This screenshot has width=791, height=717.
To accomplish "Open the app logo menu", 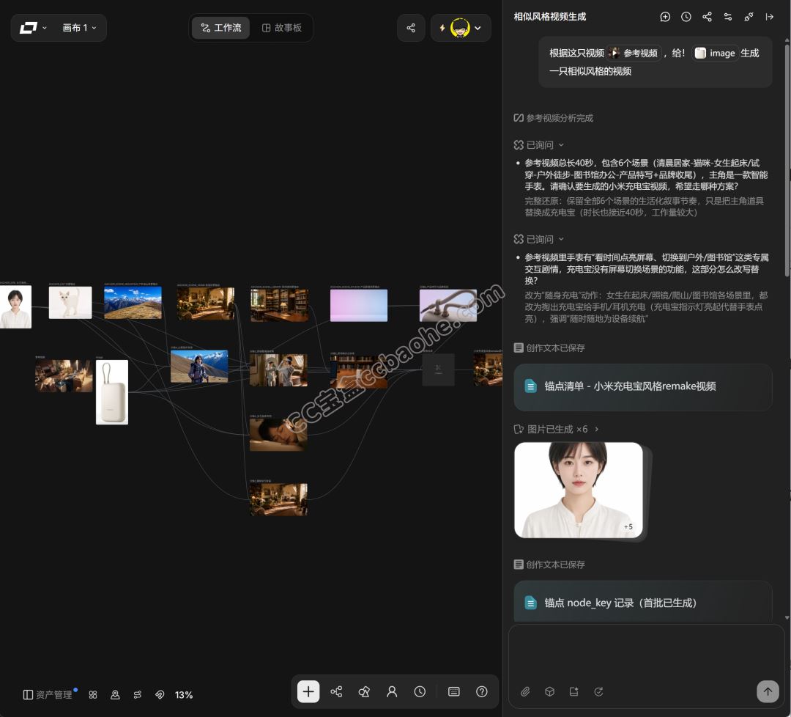I will click(x=33, y=28).
